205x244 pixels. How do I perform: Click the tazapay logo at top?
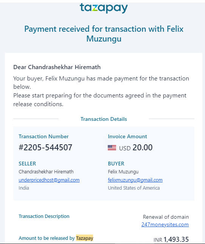click(104, 8)
